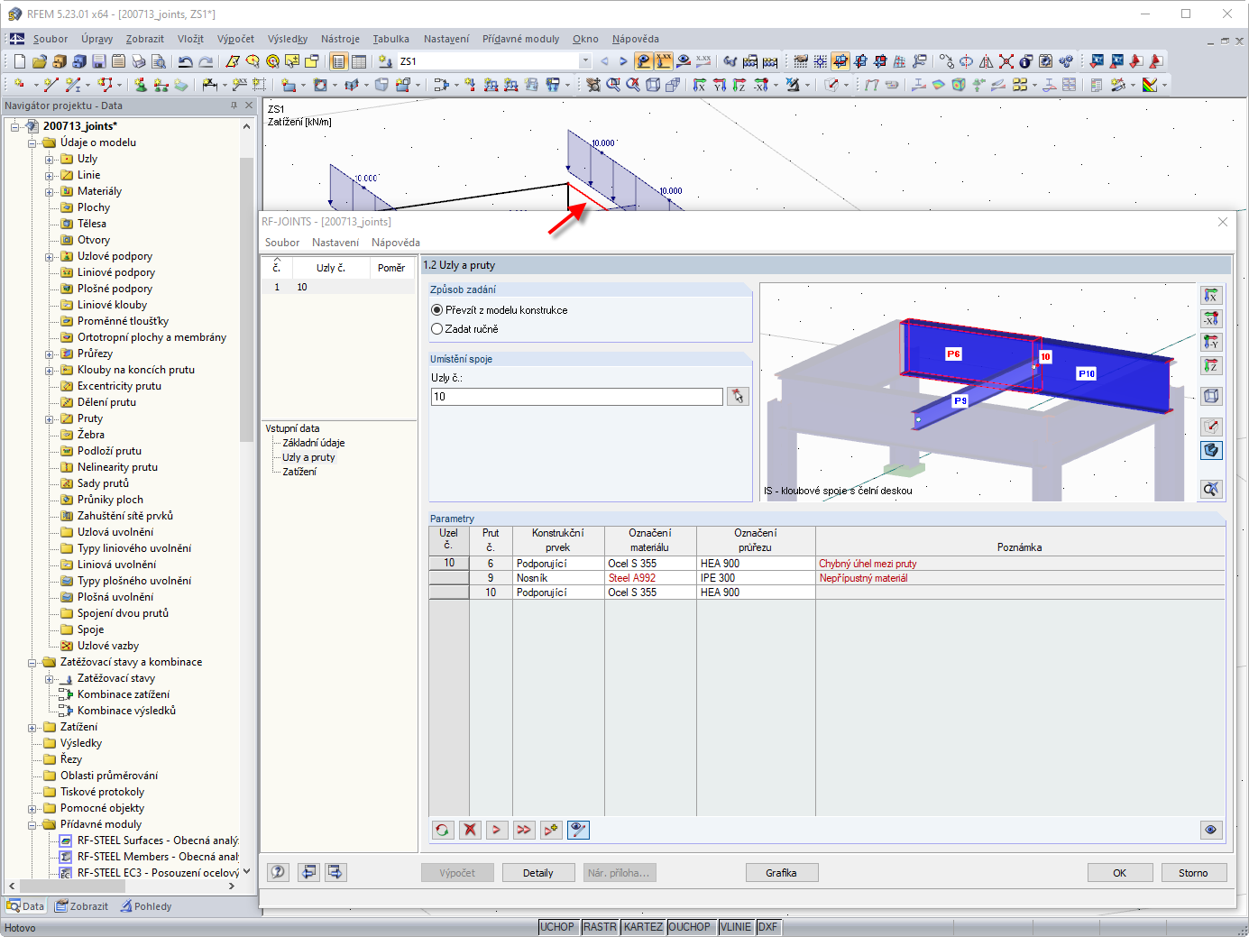Screen dimensions: 1249x937
Task: Collapse 'Údaje o modelu' tree node
Action: (x=32, y=143)
